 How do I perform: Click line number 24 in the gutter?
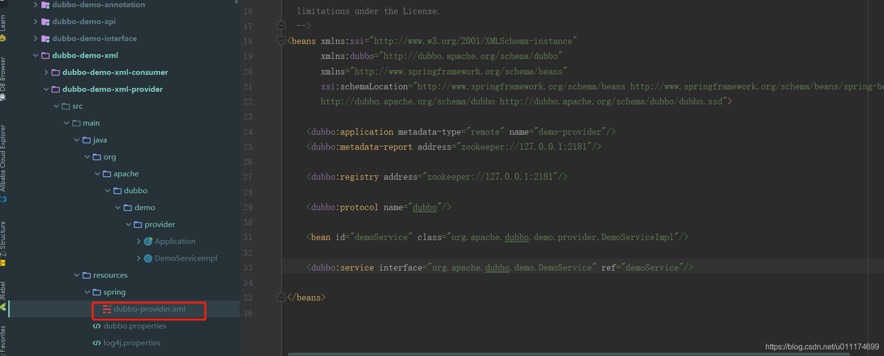[x=248, y=132]
